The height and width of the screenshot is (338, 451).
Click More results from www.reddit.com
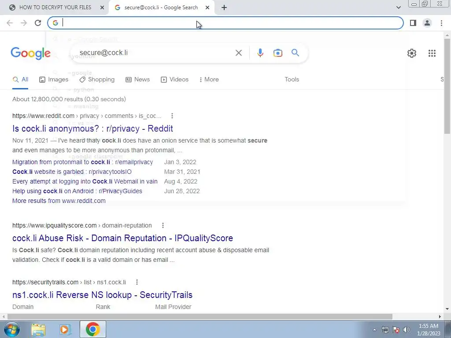coord(59,201)
